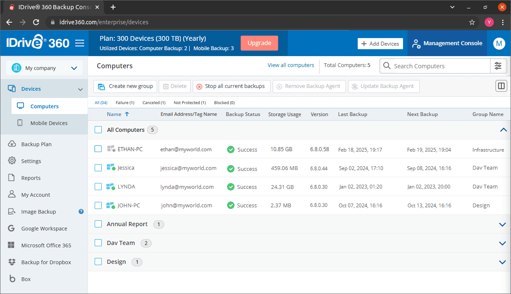Toggle the column layout view icon
The height and width of the screenshot is (294, 511).
click(x=501, y=86)
